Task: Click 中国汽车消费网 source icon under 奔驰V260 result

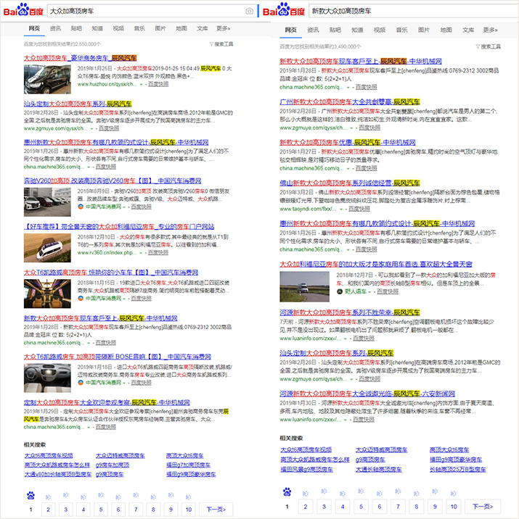Action: pos(80,207)
